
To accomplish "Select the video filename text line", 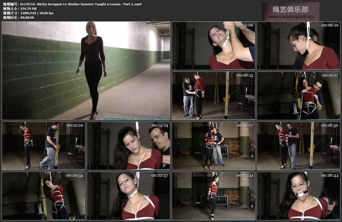I will 81,4.
